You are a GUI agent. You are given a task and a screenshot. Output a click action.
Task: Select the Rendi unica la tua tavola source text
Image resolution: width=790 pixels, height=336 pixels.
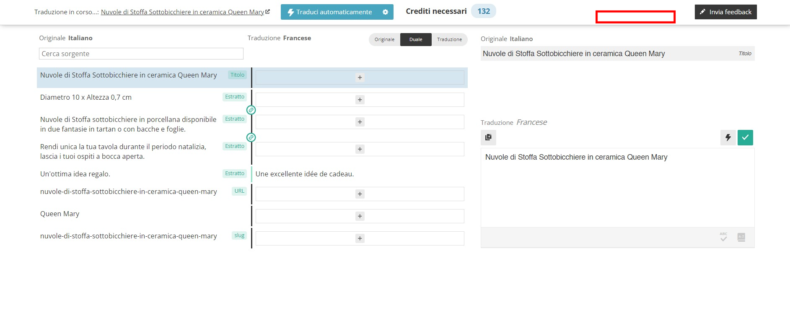pos(123,152)
